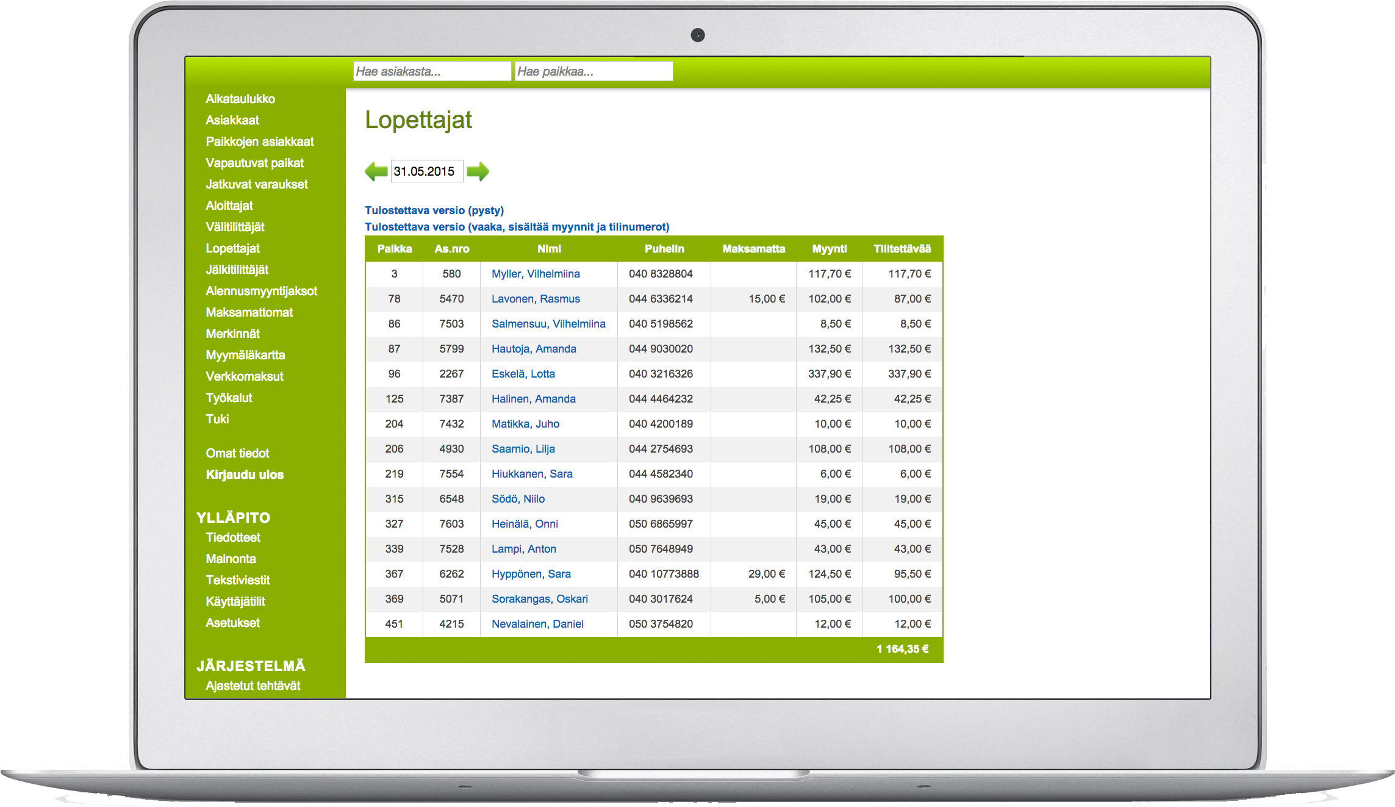1395x807 pixels.
Task: Open customer Eskelä, Lotta
Action: 523,374
